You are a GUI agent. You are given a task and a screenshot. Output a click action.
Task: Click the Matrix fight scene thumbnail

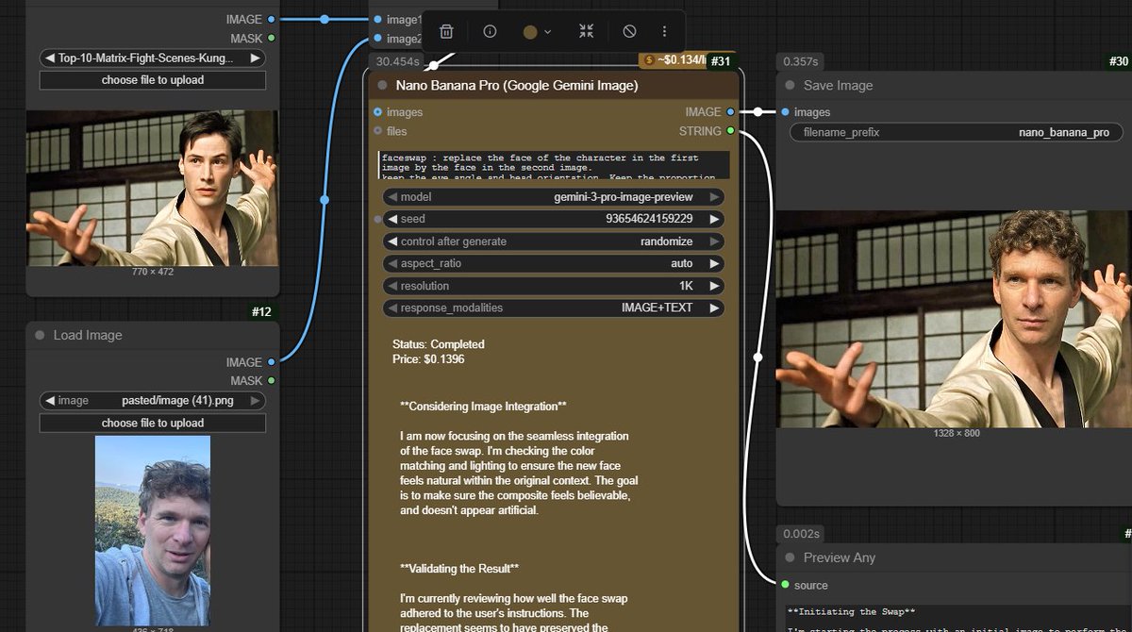tap(152, 188)
